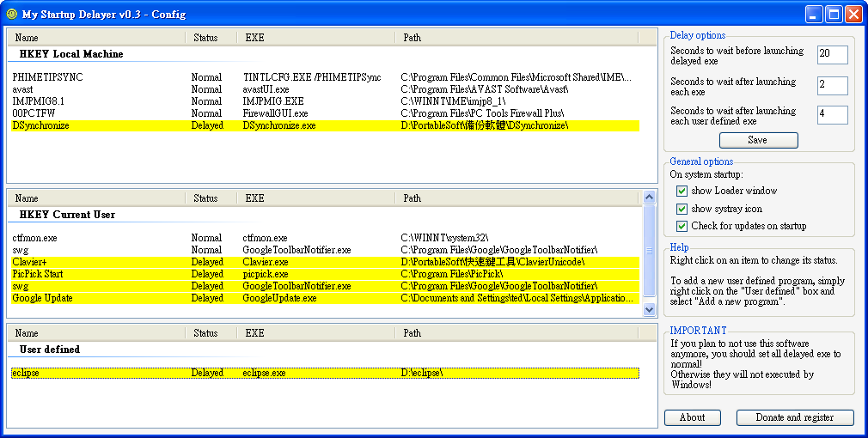The image size is (868, 438).
Task: Click the HKEY Local Machine group header
Action: (x=71, y=54)
